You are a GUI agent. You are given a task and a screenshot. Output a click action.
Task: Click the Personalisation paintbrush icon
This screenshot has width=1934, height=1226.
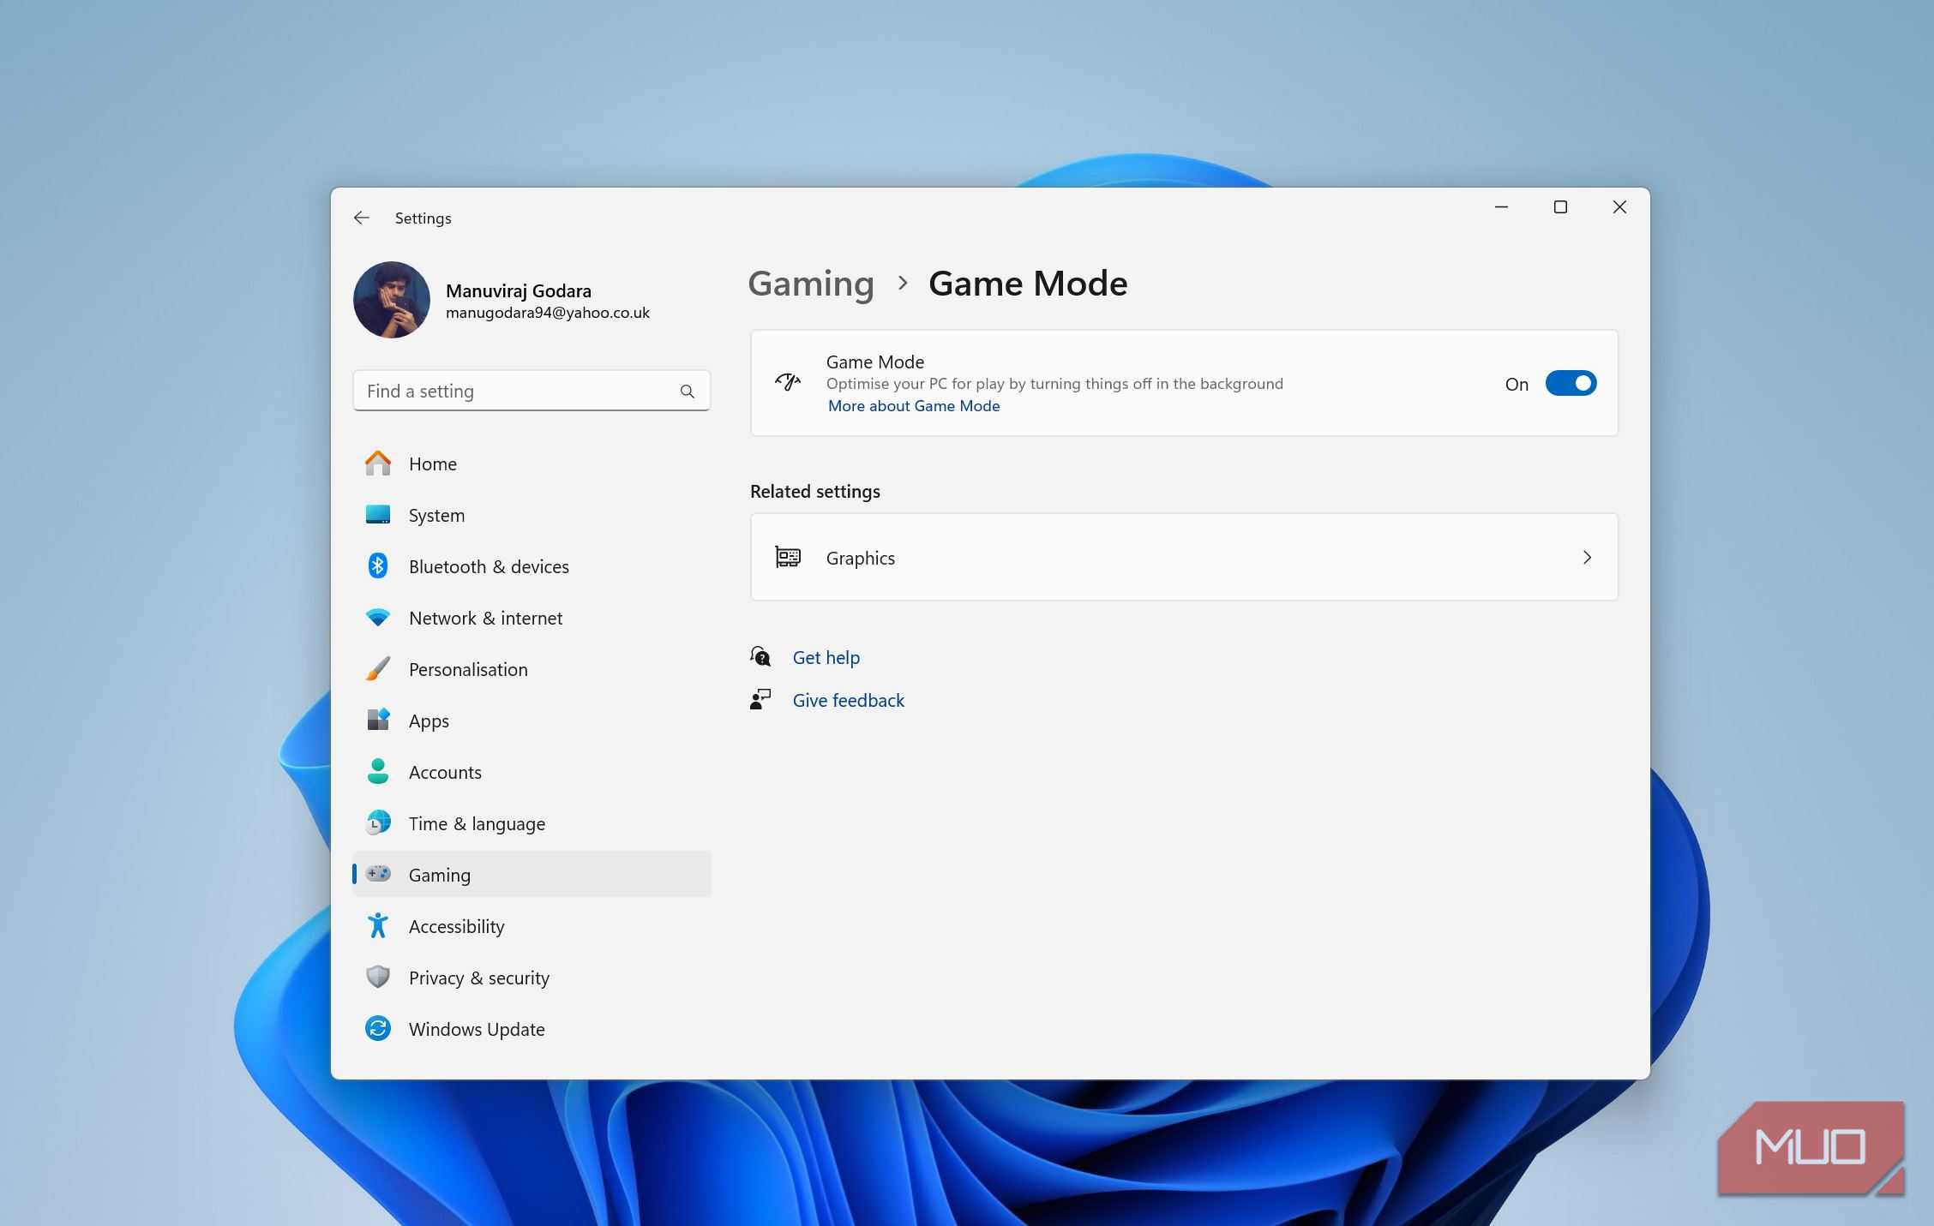[x=377, y=669]
